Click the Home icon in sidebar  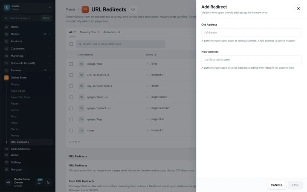click(6, 27)
